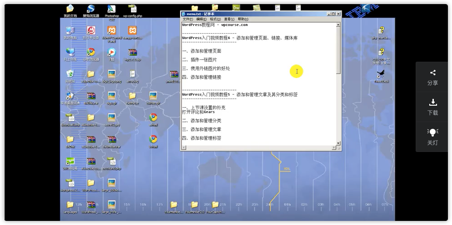Select the digu_logo.png image file

click(112, 76)
